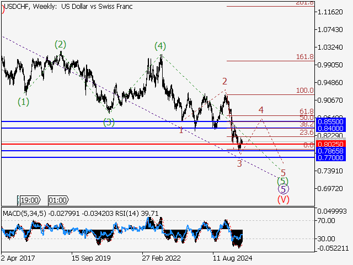The width and height of the screenshot is (353, 265).
Task: Click the red wave 2 label
Action: click(x=224, y=82)
